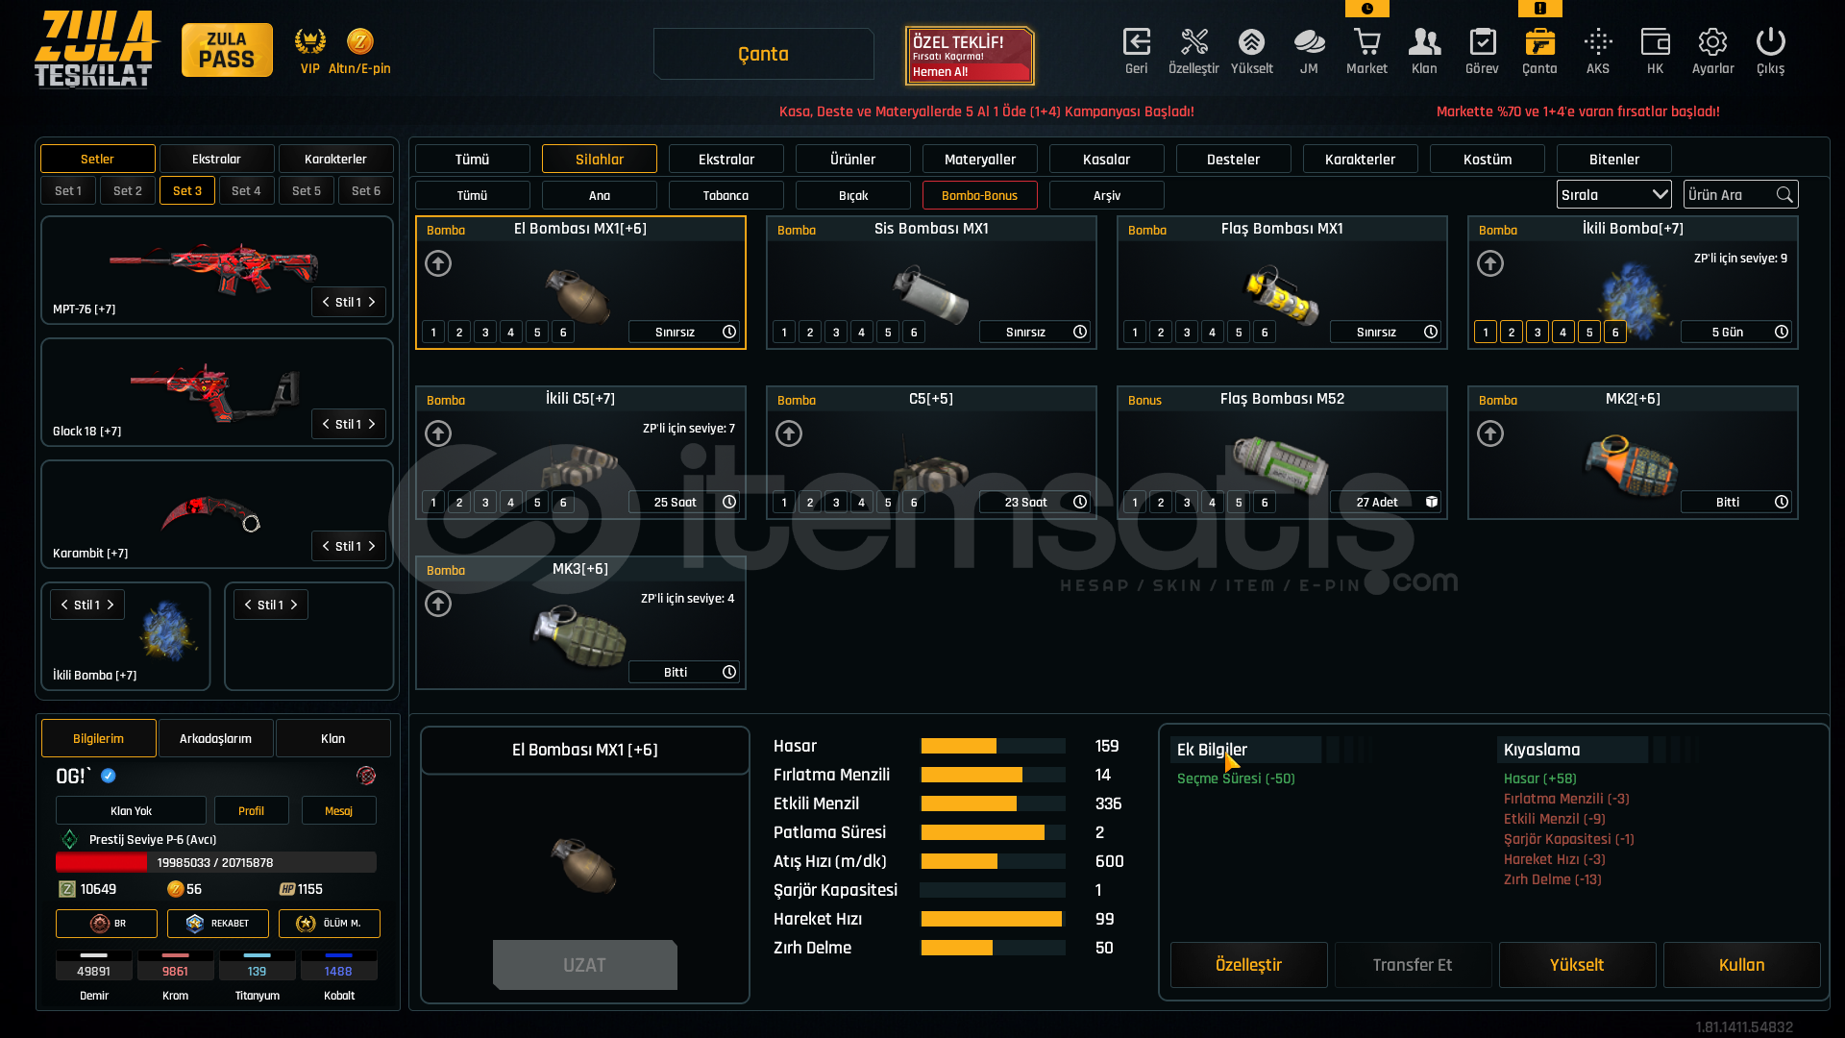Image resolution: width=1845 pixels, height=1038 pixels.
Task: Click previous style arrow for Karambit
Action: (x=327, y=546)
